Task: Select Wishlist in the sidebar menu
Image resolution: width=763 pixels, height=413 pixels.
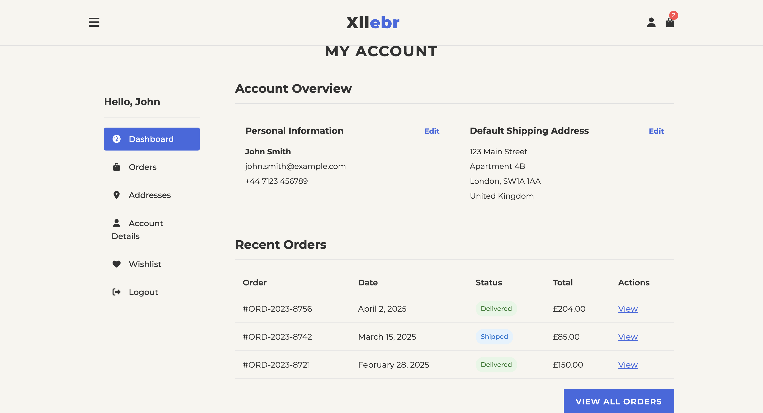Action: [x=145, y=264]
